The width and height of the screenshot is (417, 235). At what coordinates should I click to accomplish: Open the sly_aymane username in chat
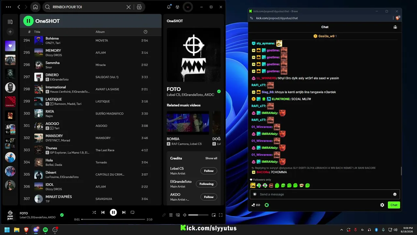click(x=266, y=43)
